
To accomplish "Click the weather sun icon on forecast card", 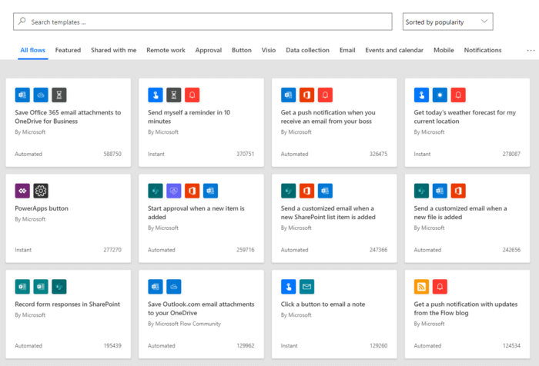I will 440,95.
